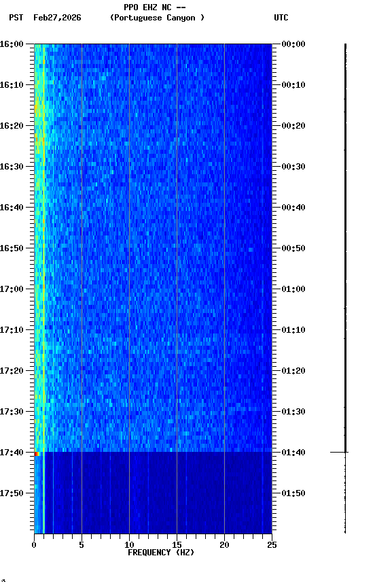This screenshot has width=375, height=588.
Task: Click the 01:50 UTC time label
Action: [x=293, y=494]
